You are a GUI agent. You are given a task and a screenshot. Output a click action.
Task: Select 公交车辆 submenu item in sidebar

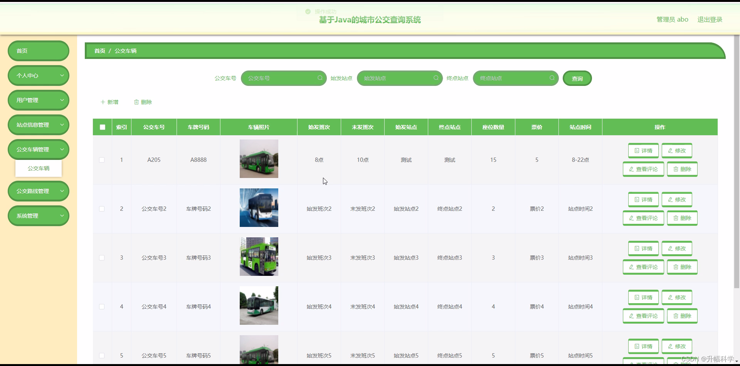[38, 168]
